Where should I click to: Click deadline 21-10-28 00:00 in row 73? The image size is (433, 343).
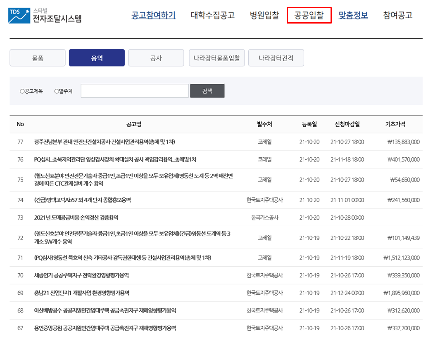[347, 218]
